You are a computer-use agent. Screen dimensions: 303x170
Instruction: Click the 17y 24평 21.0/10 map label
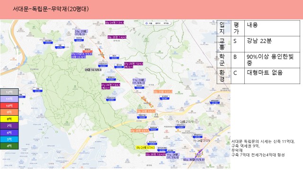coord(185,122)
